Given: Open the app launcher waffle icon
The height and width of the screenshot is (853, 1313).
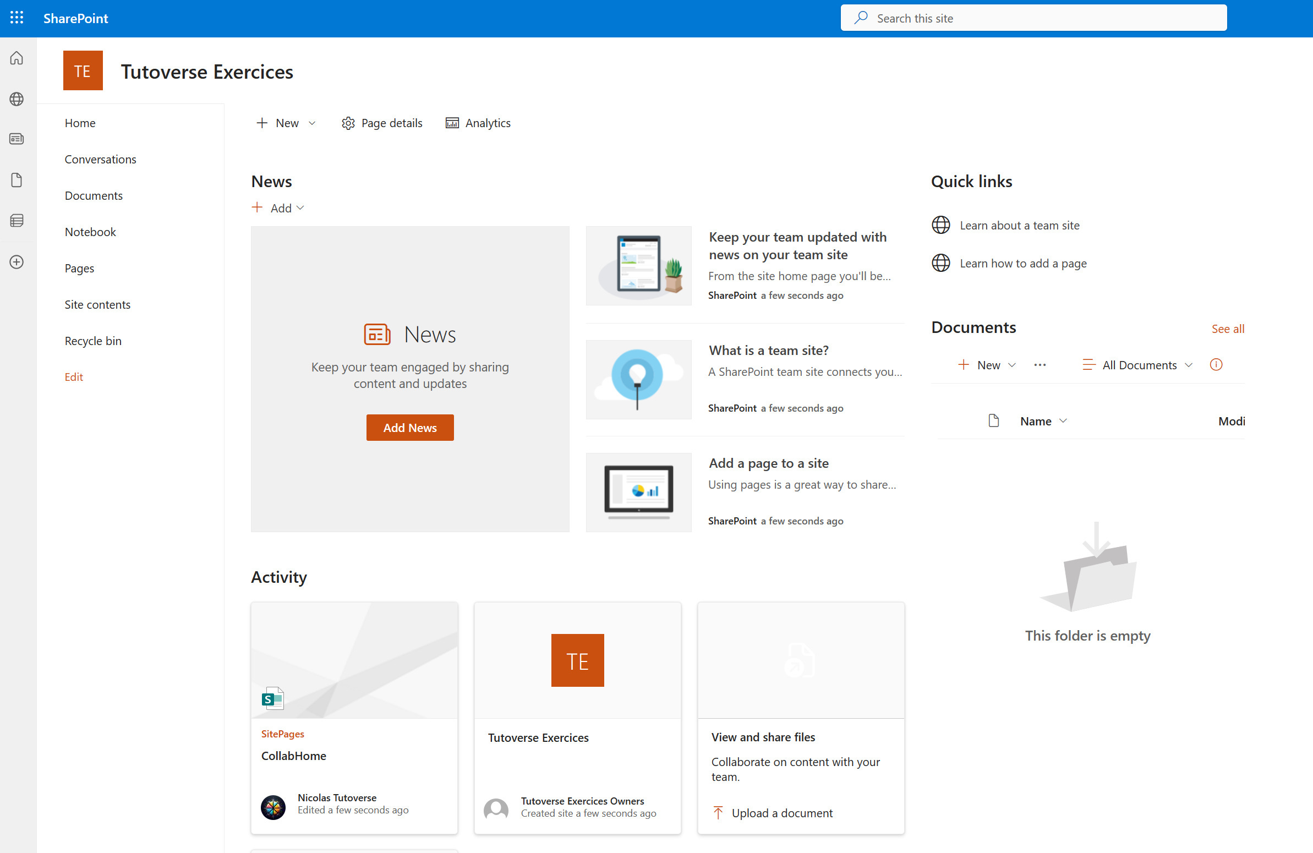Looking at the screenshot, I should point(17,18).
